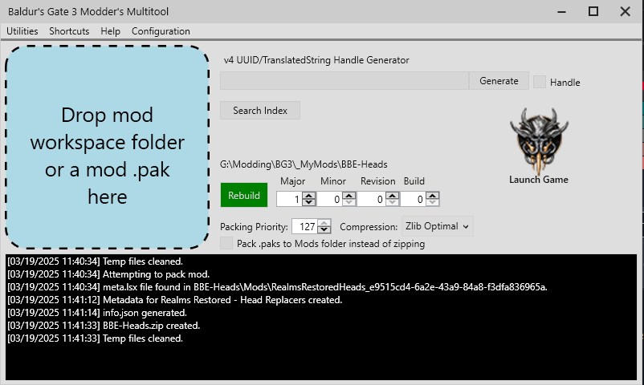This screenshot has height=385, width=644.
Task: Decrease the Build version number
Action: tap(432, 202)
